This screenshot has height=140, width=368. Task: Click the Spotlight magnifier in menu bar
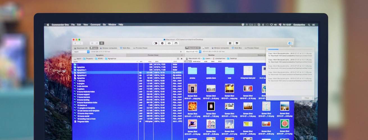(x=309, y=25)
